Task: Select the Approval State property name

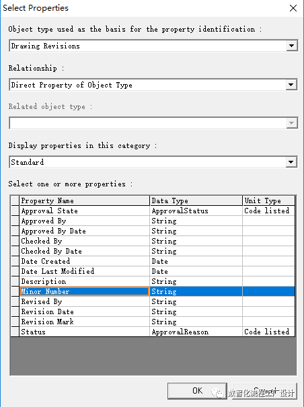Action: pos(85,211)
